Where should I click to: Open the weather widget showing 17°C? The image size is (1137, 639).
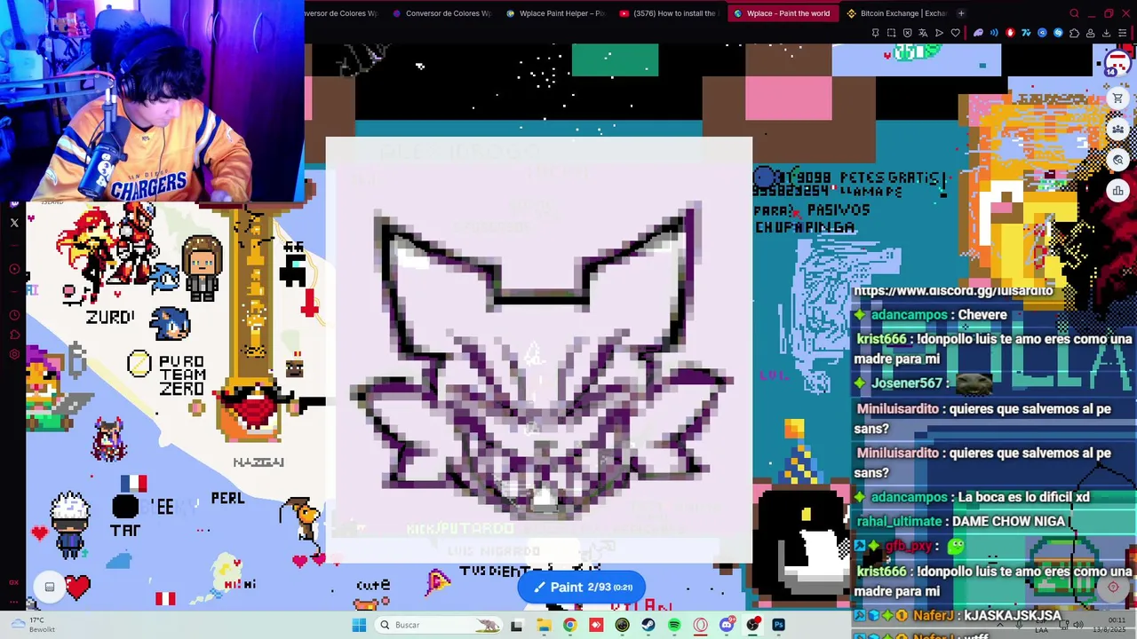pyautogui.click(x=32, y=625)
